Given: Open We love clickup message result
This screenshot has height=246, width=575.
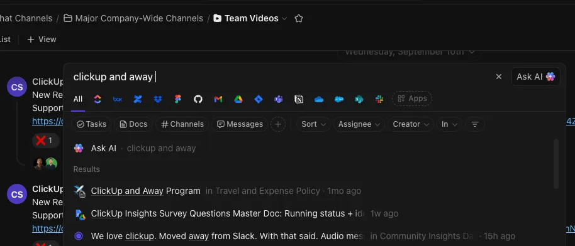Looking at the screenshot, I should 310,236.
